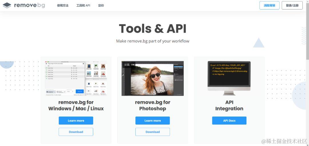Click Learn more for Windows / Mac / Linux
The width and height of the screenshot is (309, 146).
(x=76, y=121)
